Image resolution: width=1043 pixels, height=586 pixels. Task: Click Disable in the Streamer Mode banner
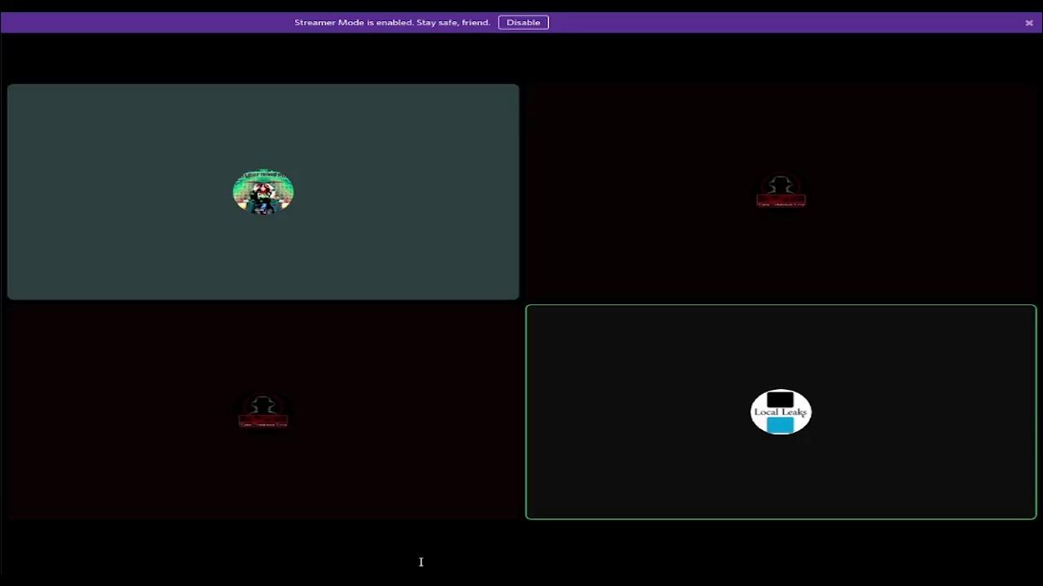click(523, 23)
